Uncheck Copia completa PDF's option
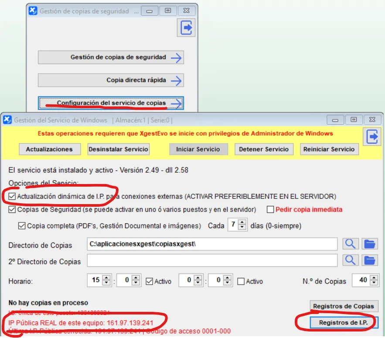385x338 pixels. (x=22, y=225)
